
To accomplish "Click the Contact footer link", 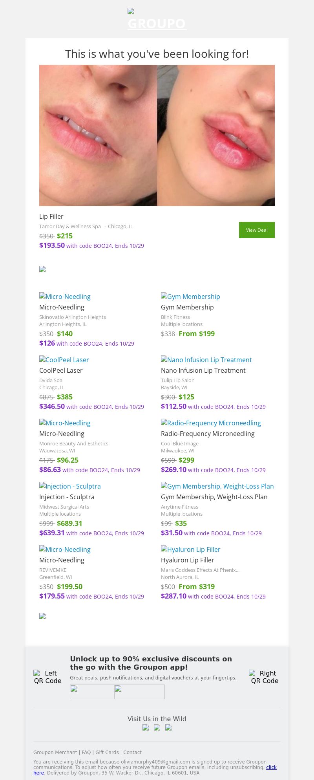I will coord(132,753).
